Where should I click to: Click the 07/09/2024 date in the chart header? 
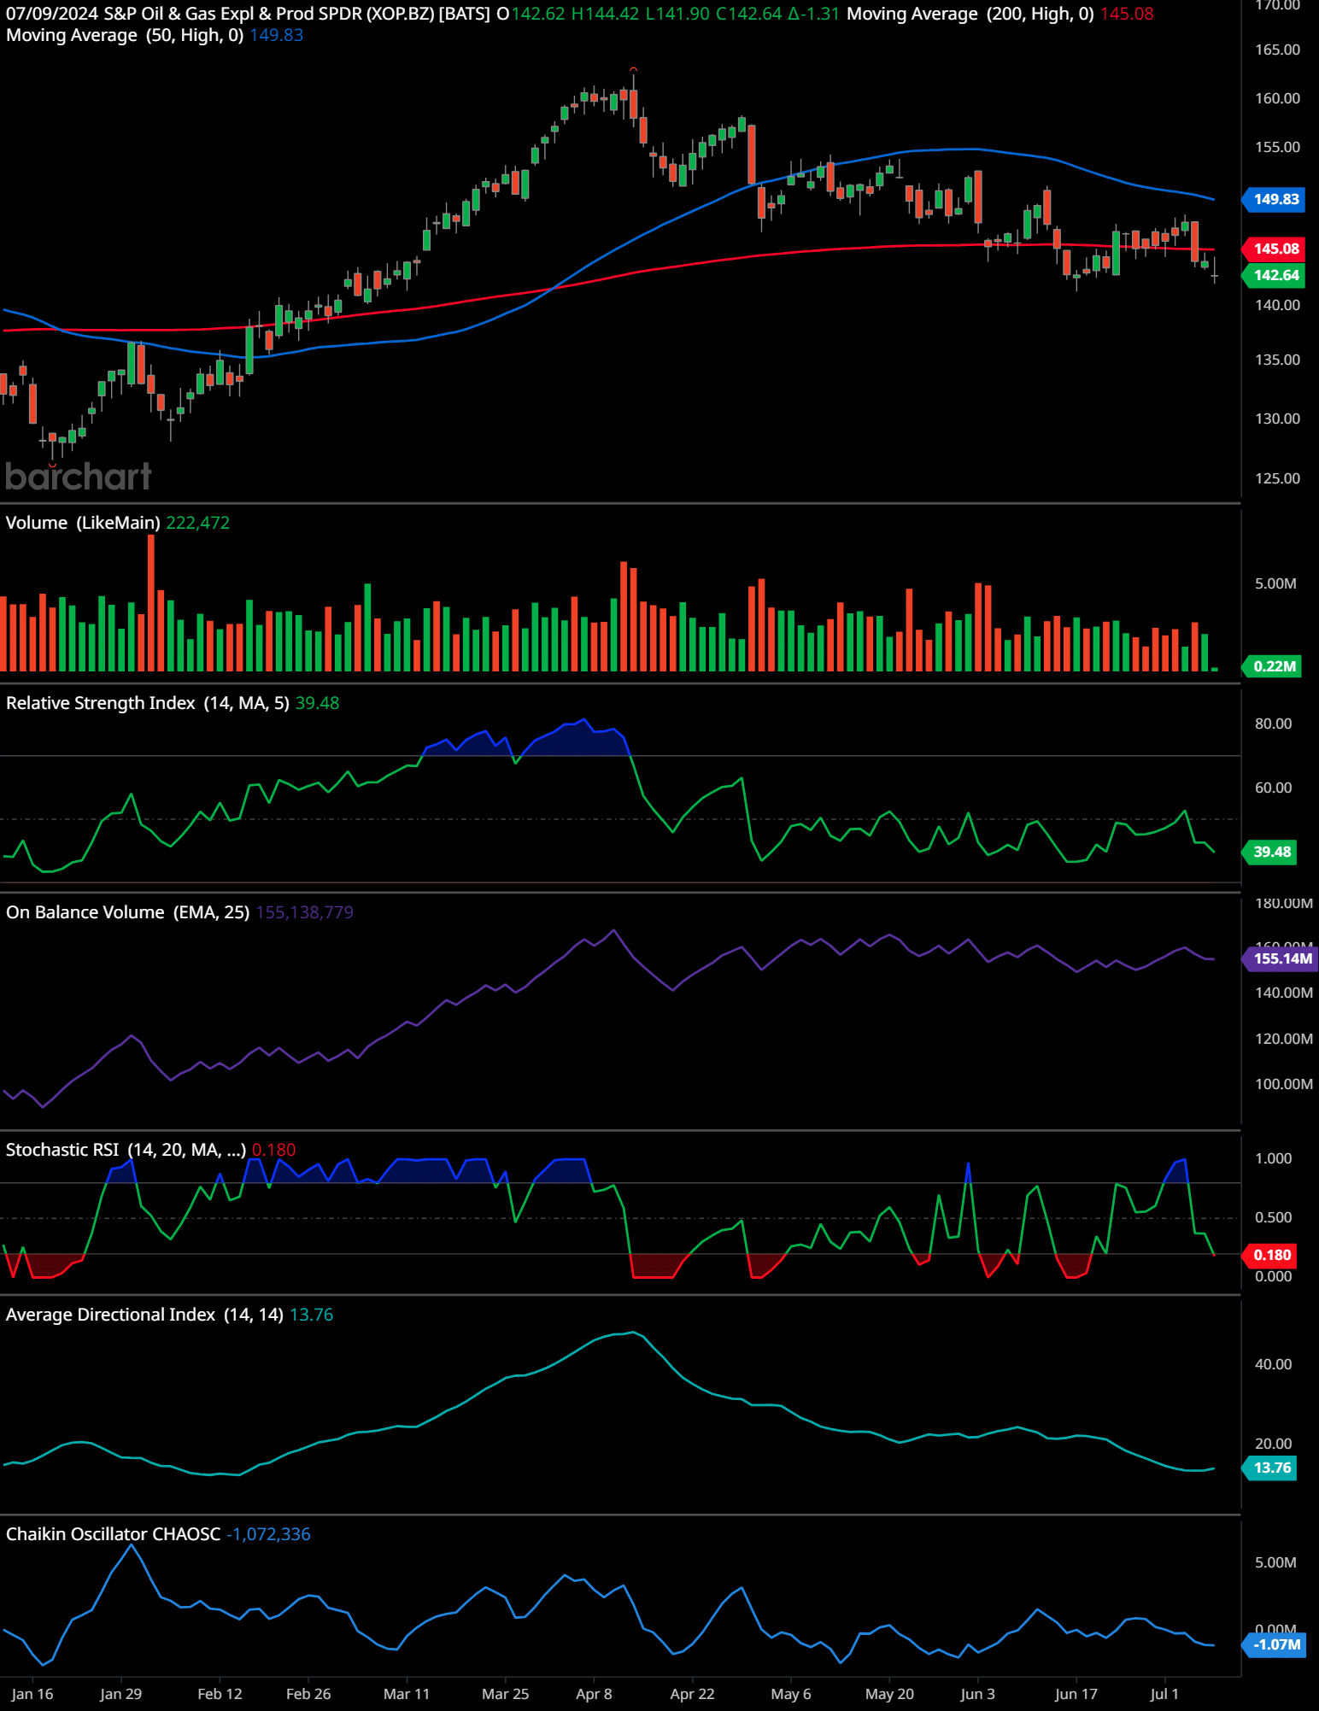click(52, 14)
